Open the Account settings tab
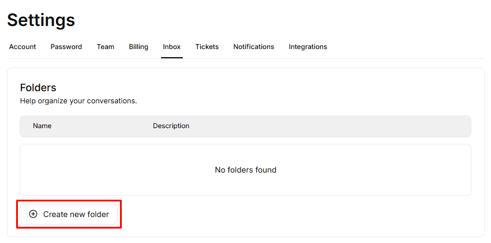Image resolution: width=491 pixels, height=243 pixels. point(23,47)
